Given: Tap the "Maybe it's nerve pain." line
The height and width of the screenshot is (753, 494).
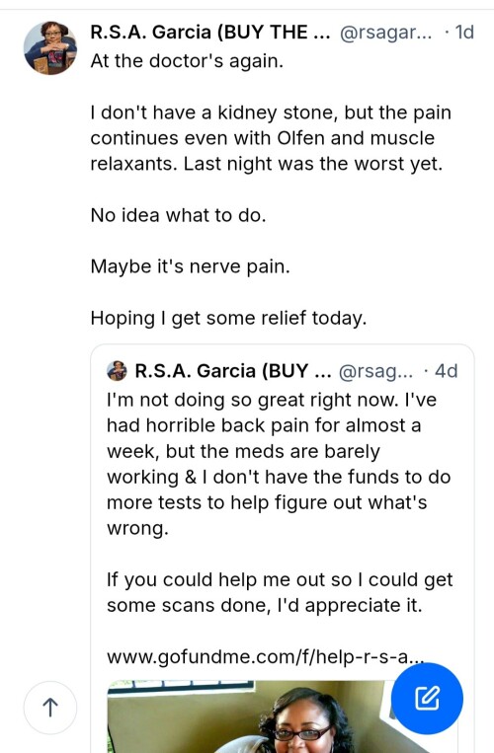Looking at the screenshot, I should click(191, 266).
